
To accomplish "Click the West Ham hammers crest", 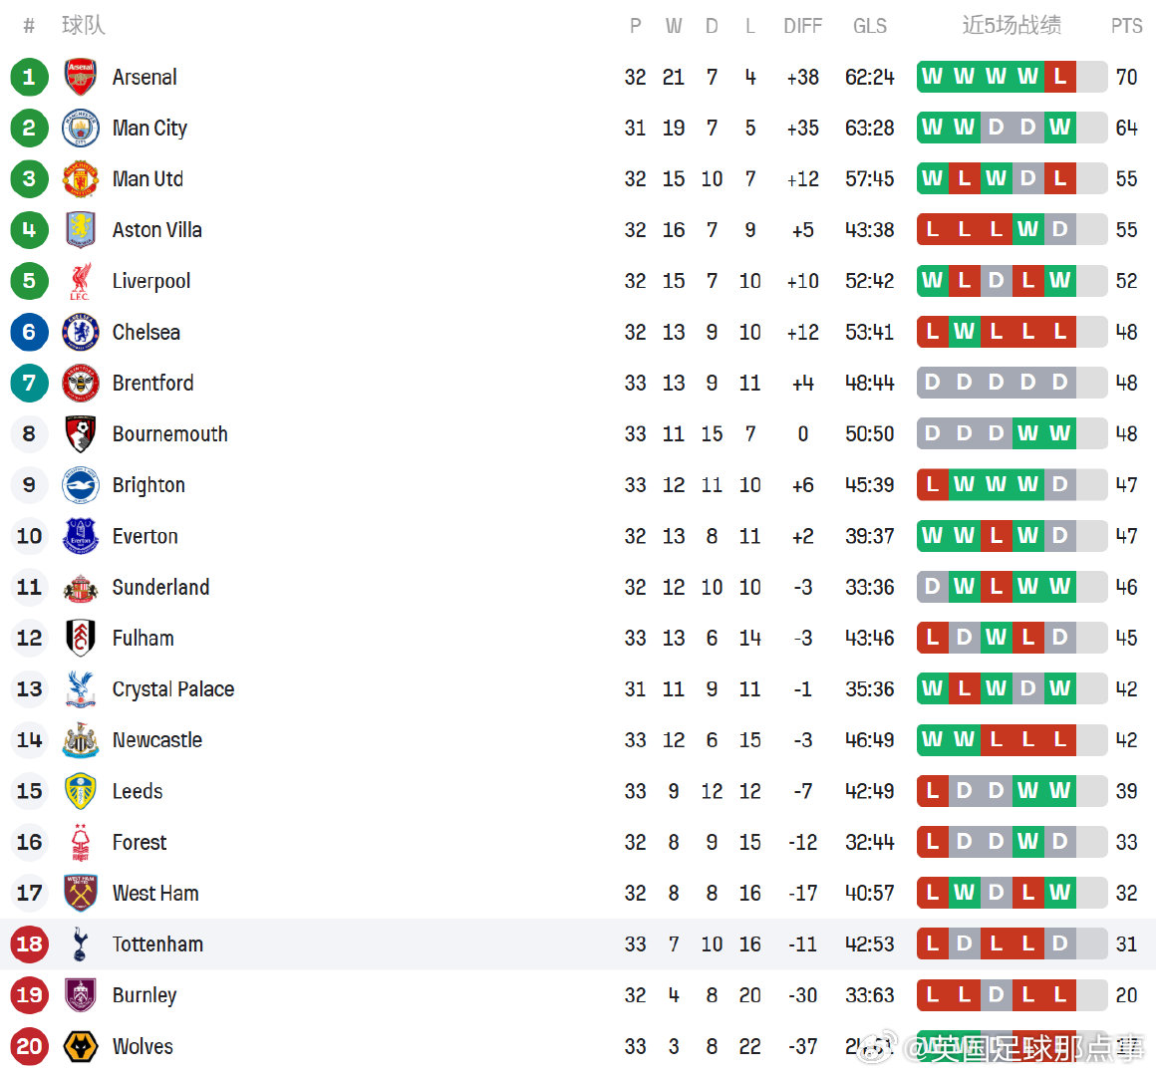I will click(81, 893).
